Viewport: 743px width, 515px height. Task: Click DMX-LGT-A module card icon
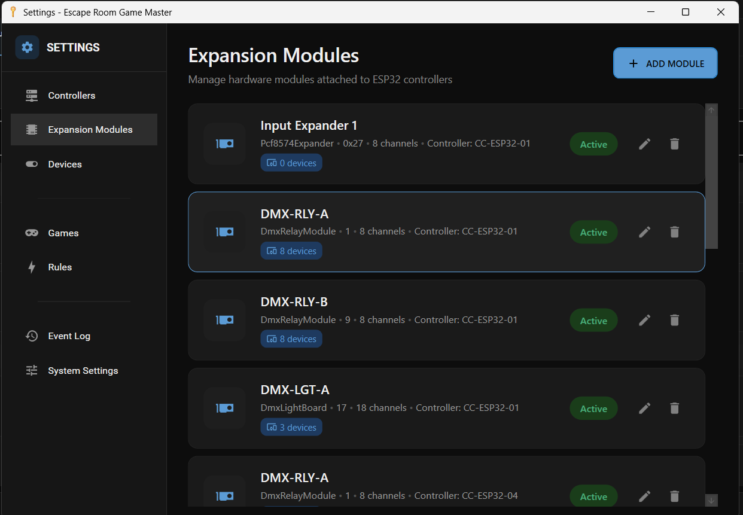[224, 409]
